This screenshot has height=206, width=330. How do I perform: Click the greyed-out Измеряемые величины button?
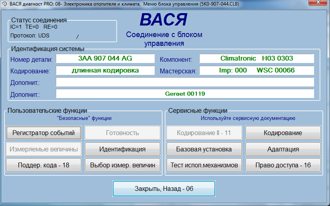click(x=43, y=149)
